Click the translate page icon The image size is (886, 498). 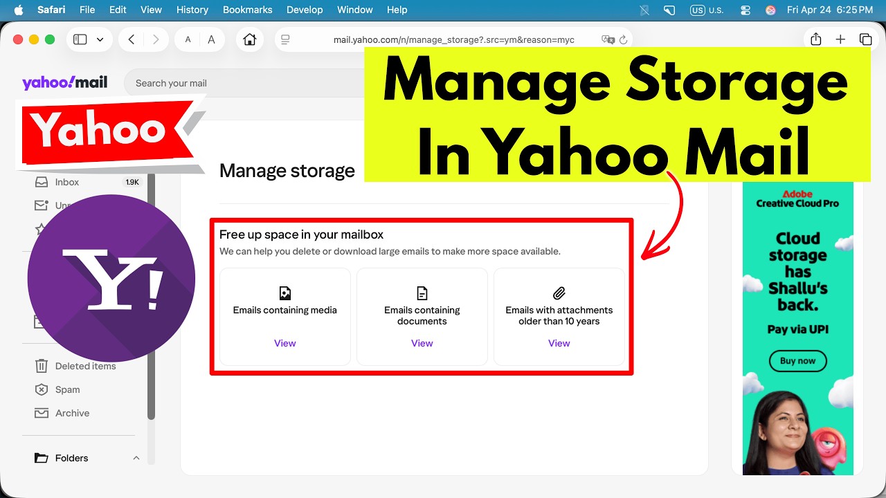(x=608, y=39)
